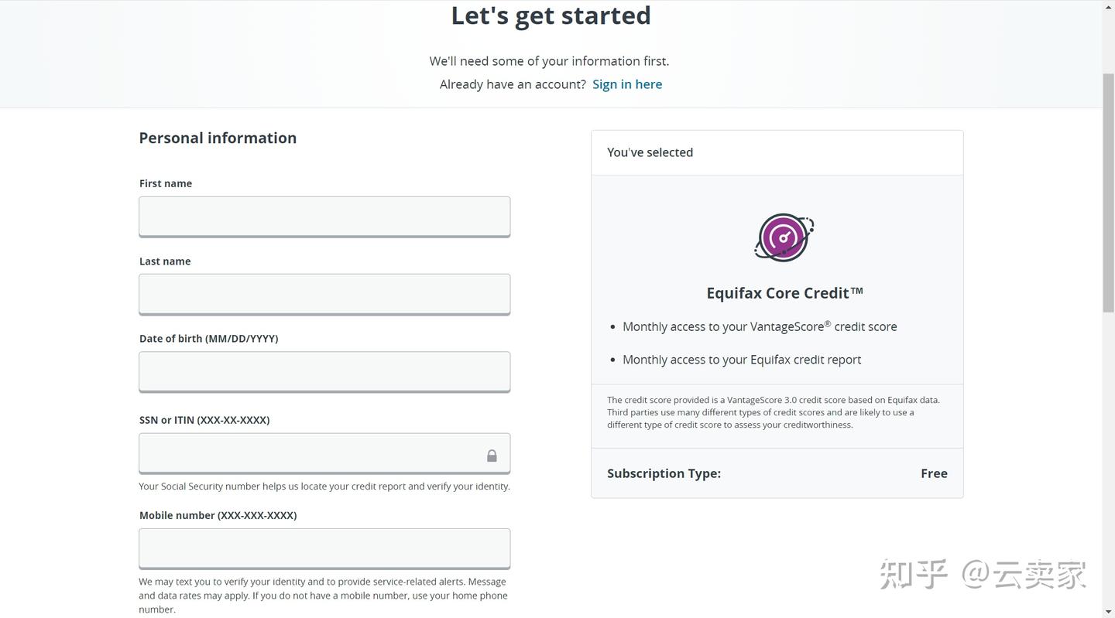Click the Last name input field

click(324, 294)
